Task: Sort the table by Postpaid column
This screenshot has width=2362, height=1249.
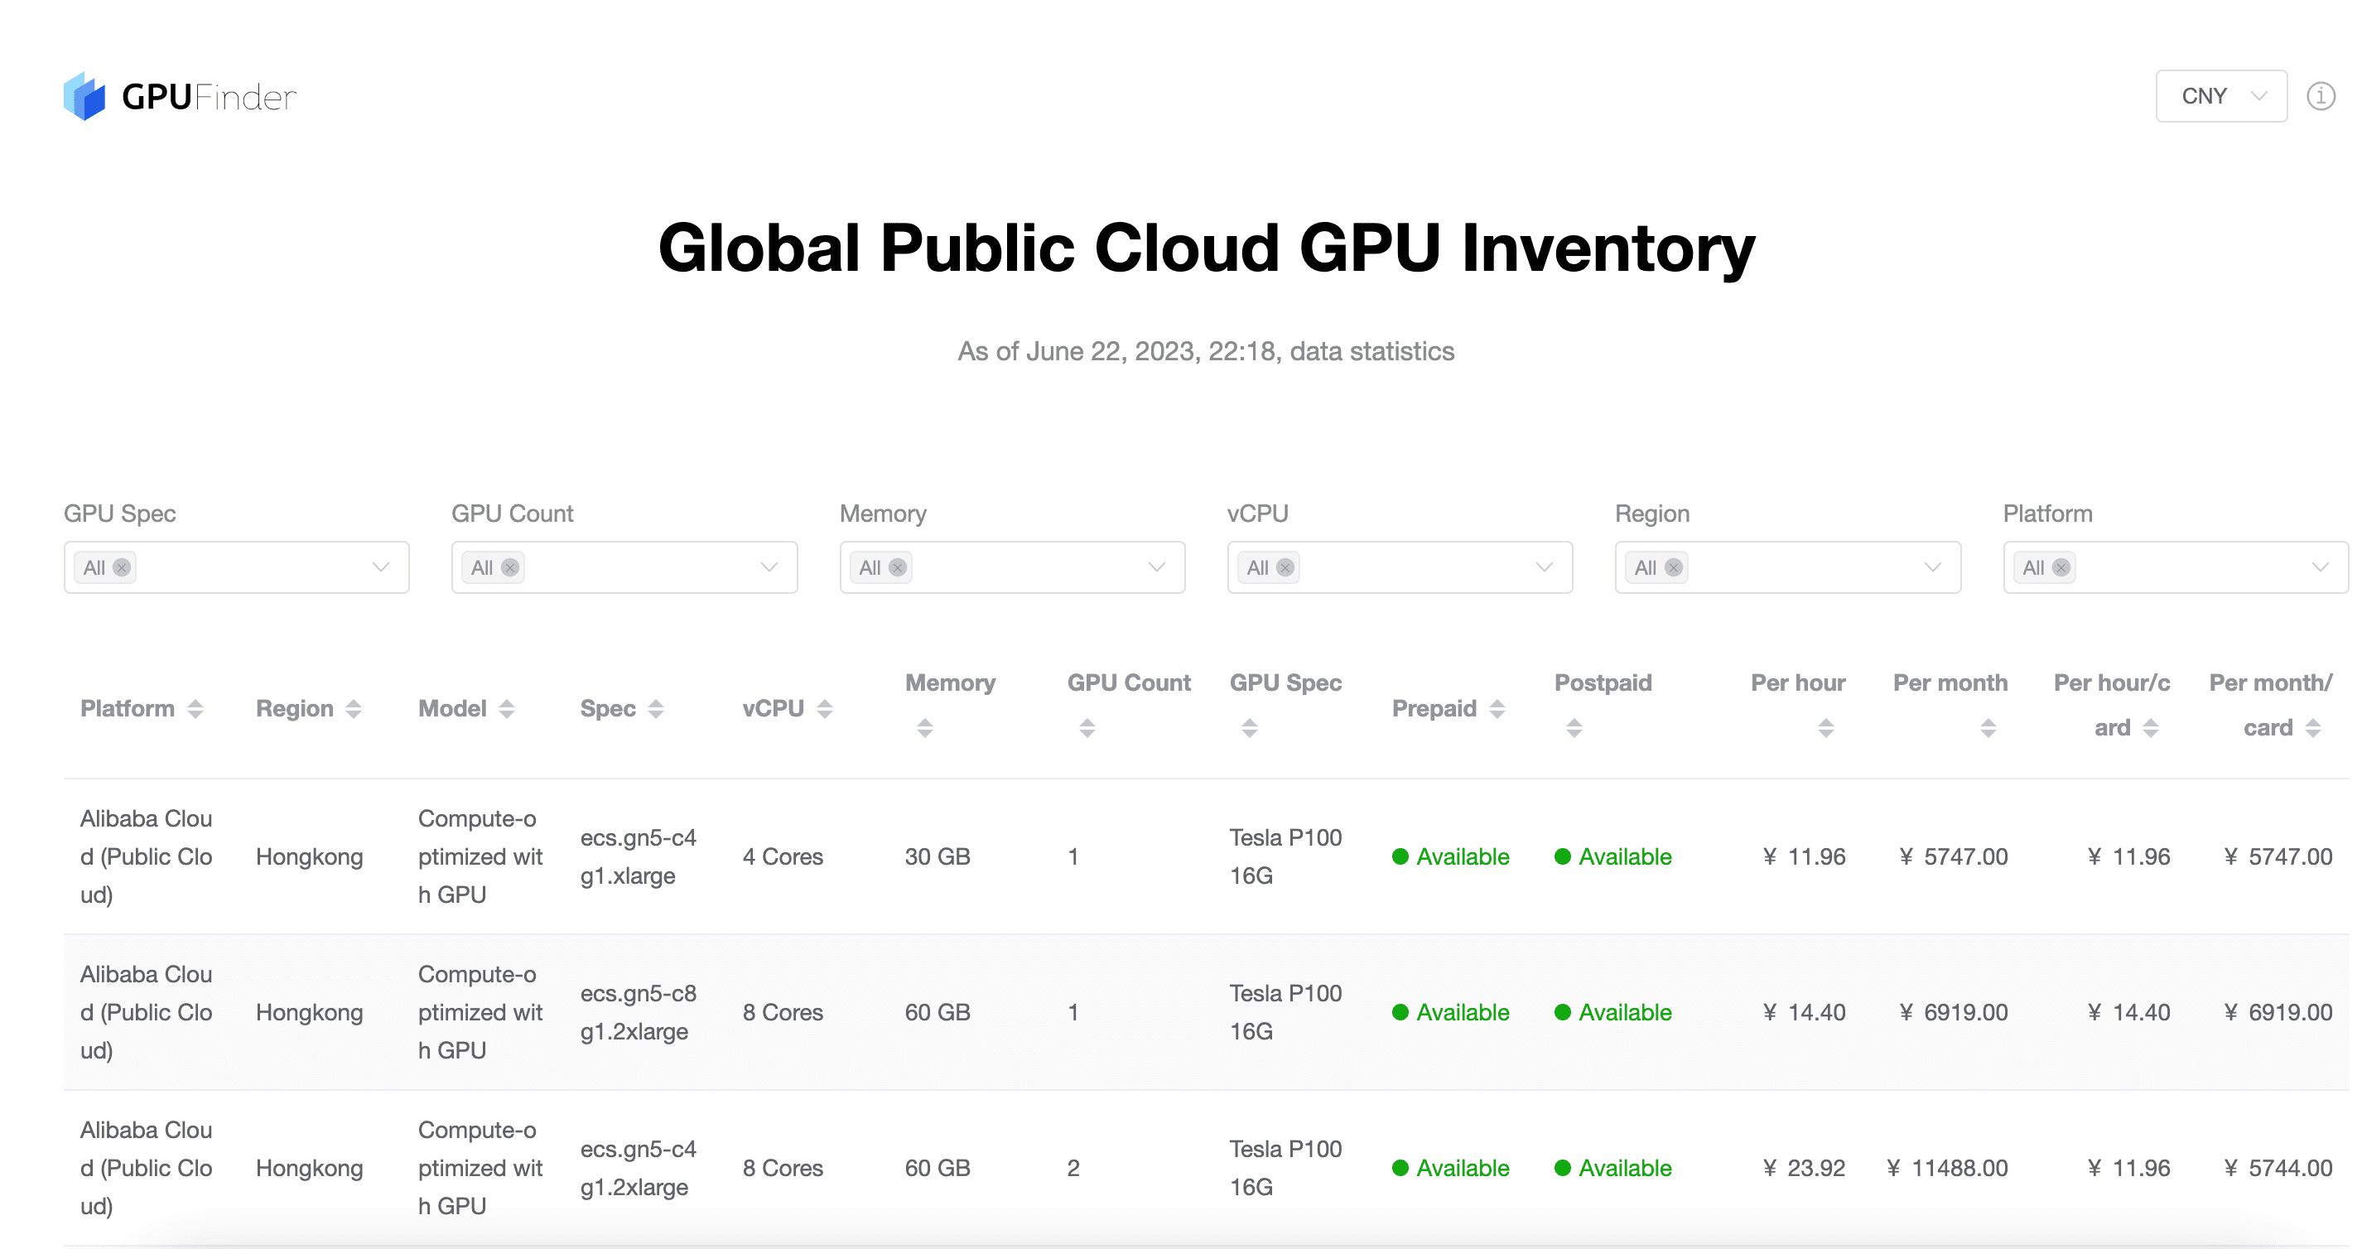Action: pyautogui.click(x=1574, y=727)
